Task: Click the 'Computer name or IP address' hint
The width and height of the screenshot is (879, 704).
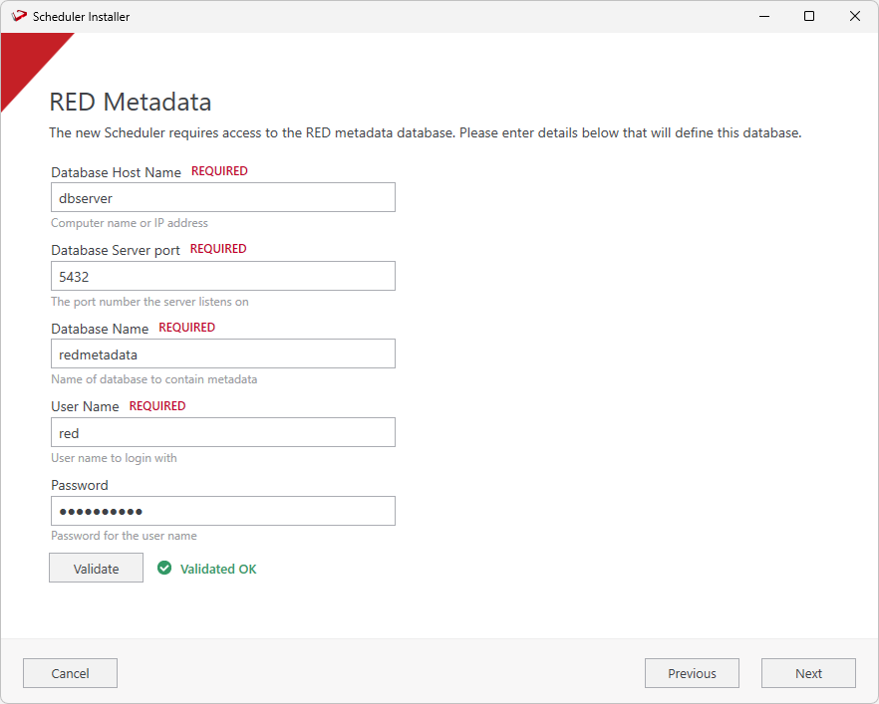Action: [130, 223]
